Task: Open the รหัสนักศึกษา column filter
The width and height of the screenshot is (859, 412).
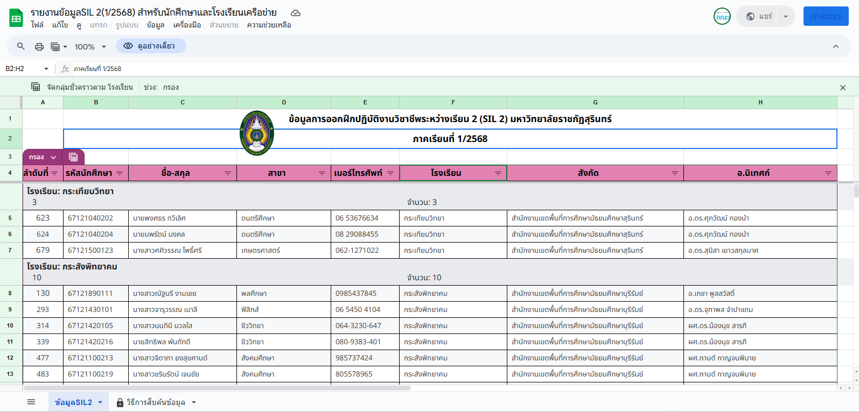Action: coord(120,173)
